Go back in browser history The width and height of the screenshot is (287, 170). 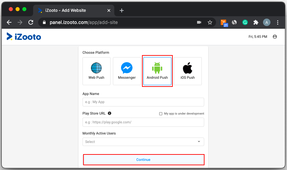click(9, 22)
